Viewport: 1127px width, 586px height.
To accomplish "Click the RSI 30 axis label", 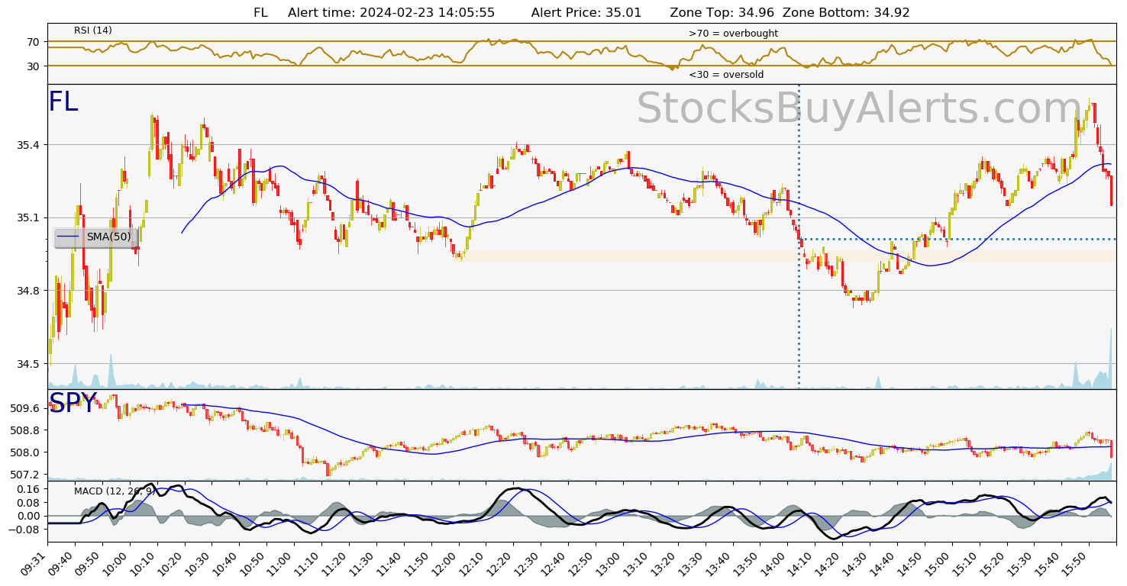I will pos(34,66).
